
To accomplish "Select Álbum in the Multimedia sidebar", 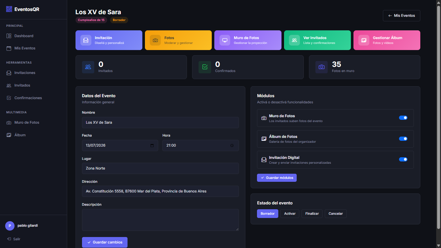I will pyautogui.click(x=20, y=135).
